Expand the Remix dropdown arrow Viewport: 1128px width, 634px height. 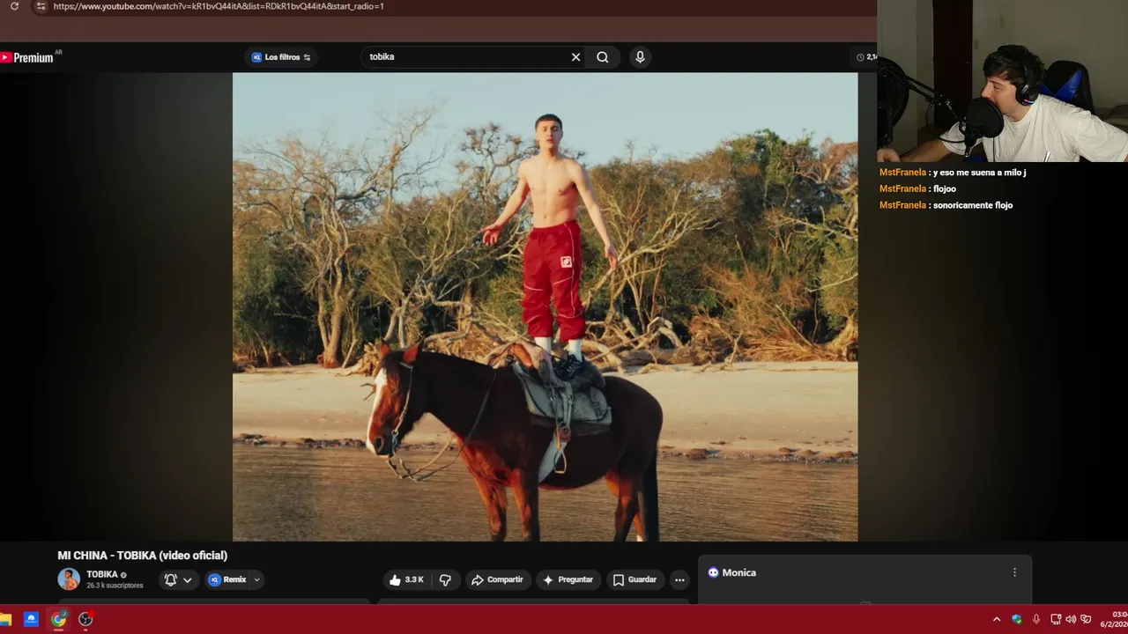pyautogui.click(x=256, y=579)
